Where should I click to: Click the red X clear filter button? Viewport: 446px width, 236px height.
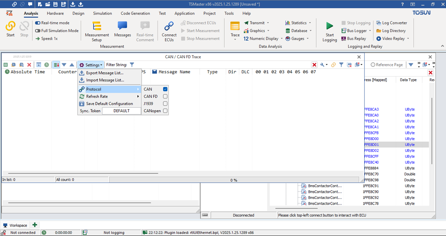point(314,65)
